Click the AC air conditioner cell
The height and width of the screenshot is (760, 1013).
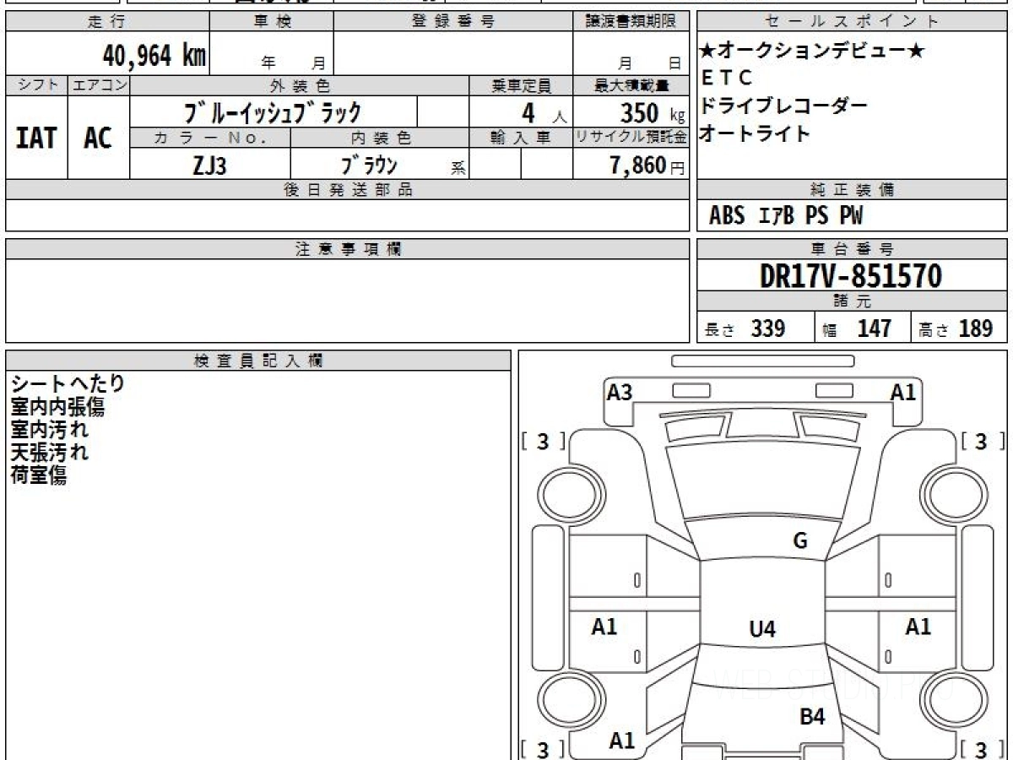pos(98,138)
